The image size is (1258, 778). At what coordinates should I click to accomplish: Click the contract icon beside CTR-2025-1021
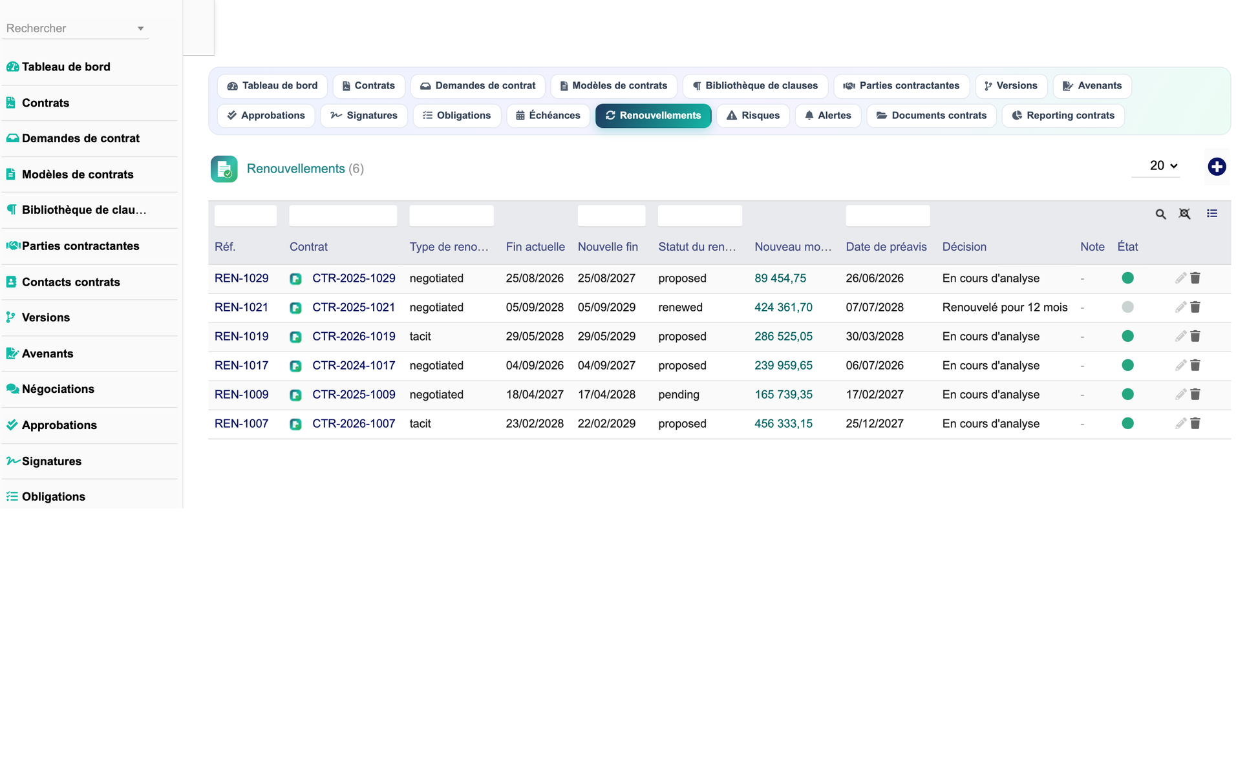295,308
